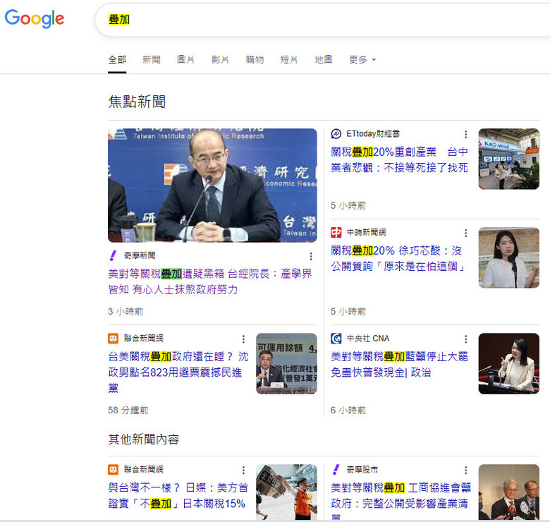Switch to the 購物 tab
The width and height of the screenshot is (550, 522).
255,60
